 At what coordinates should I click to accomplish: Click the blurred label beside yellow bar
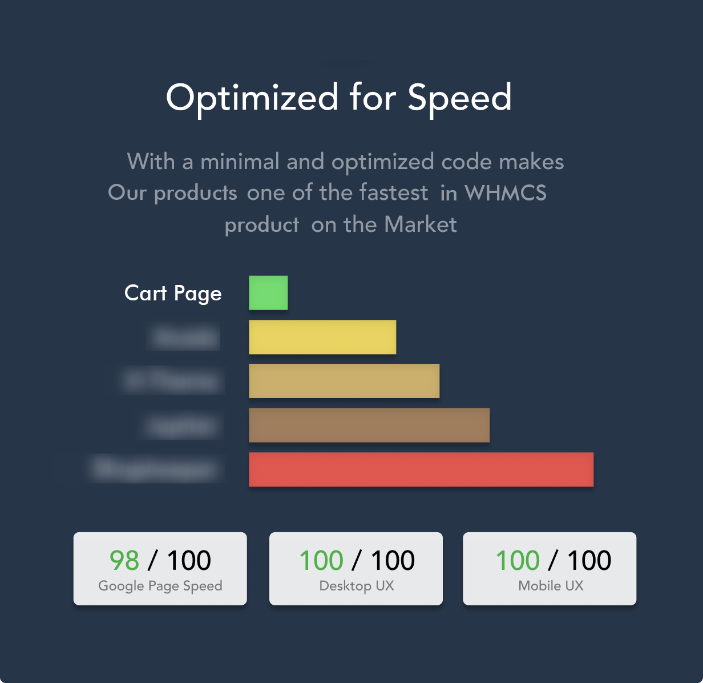click(x=185, y=337)
